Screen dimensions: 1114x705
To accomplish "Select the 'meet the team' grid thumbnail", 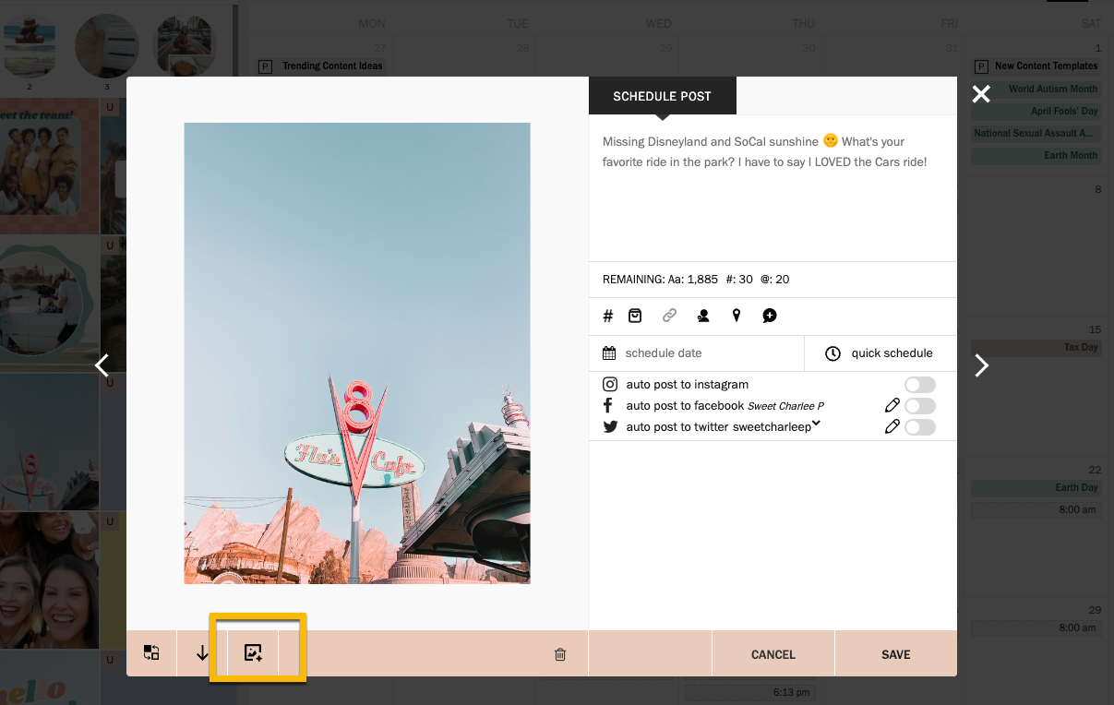I will pyautogui.click(x=49, y=165).
